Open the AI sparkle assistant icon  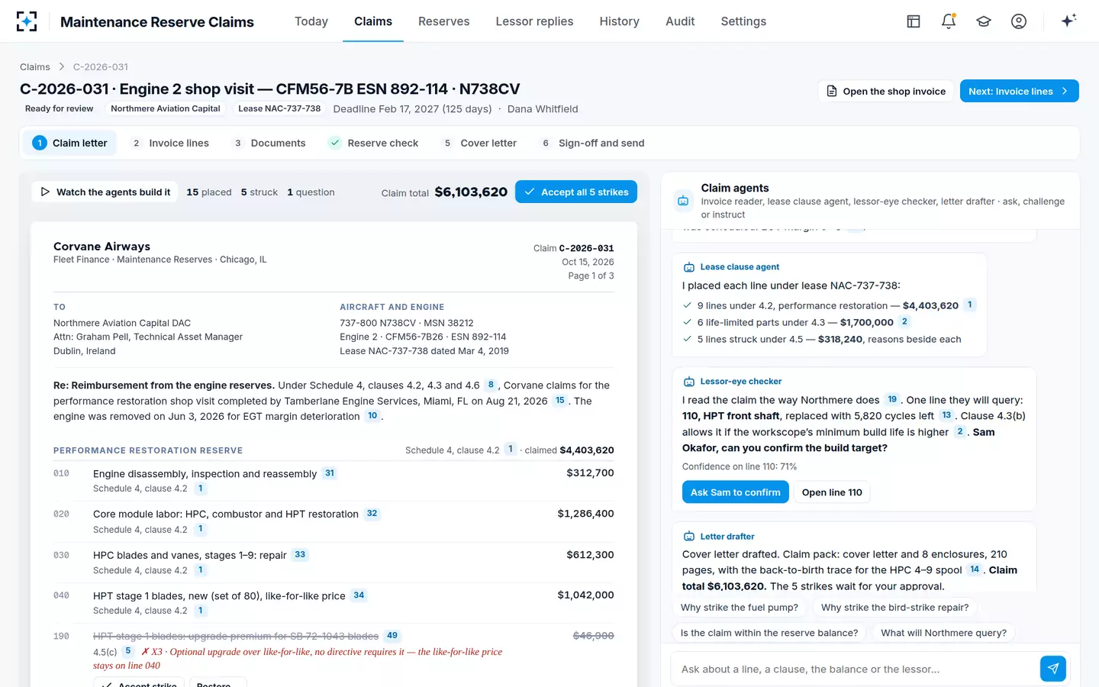tap(1068, 21)
